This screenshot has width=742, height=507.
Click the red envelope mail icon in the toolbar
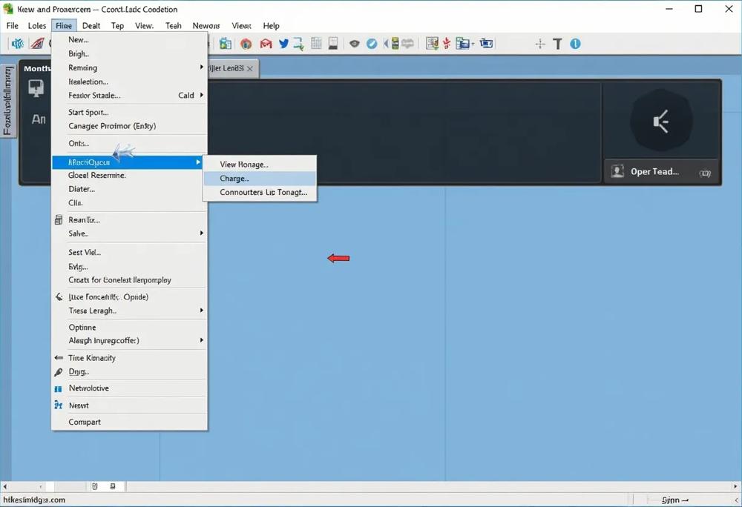point(266,44)
